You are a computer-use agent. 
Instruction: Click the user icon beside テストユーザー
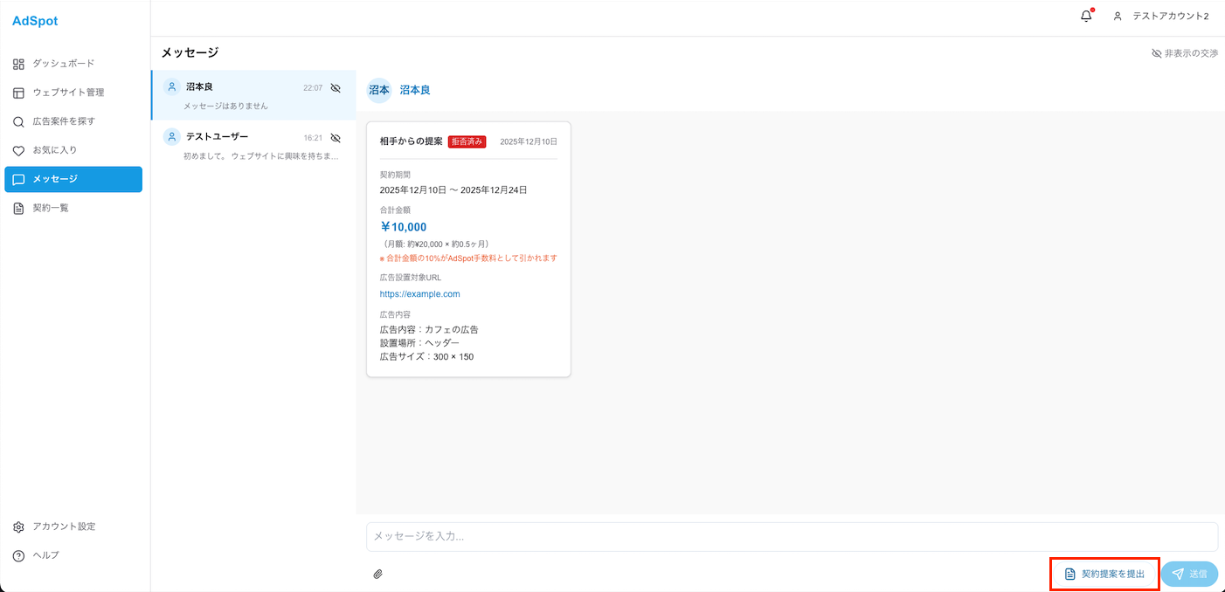172,137
